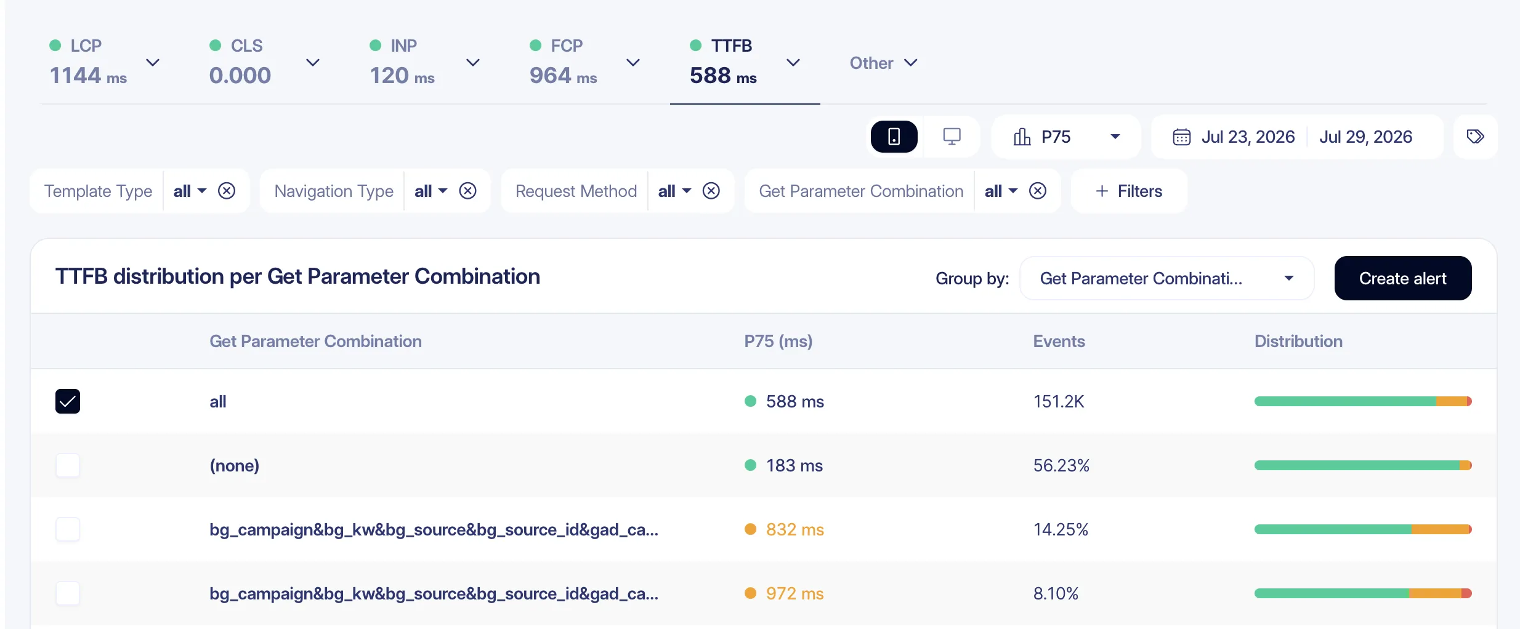Viewport: 1520px width, 629px height.
Task: Open the Group by dropdown
Action: pyautogui.click(x=1166, y=278)
